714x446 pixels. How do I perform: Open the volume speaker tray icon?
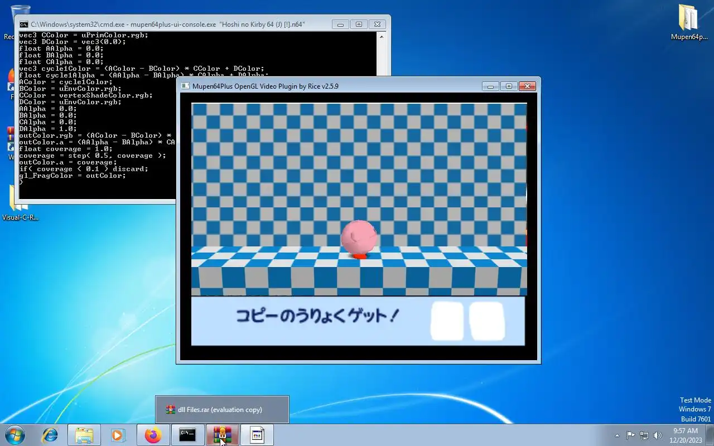pyautogui.click(x=658, y=435)
